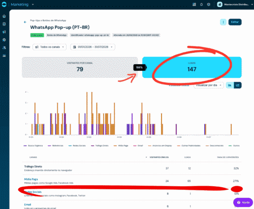The width and height of the screenshot is (254, 209).
Task: Toggle Redes Sociais legend series
Action: click(77, 145)
